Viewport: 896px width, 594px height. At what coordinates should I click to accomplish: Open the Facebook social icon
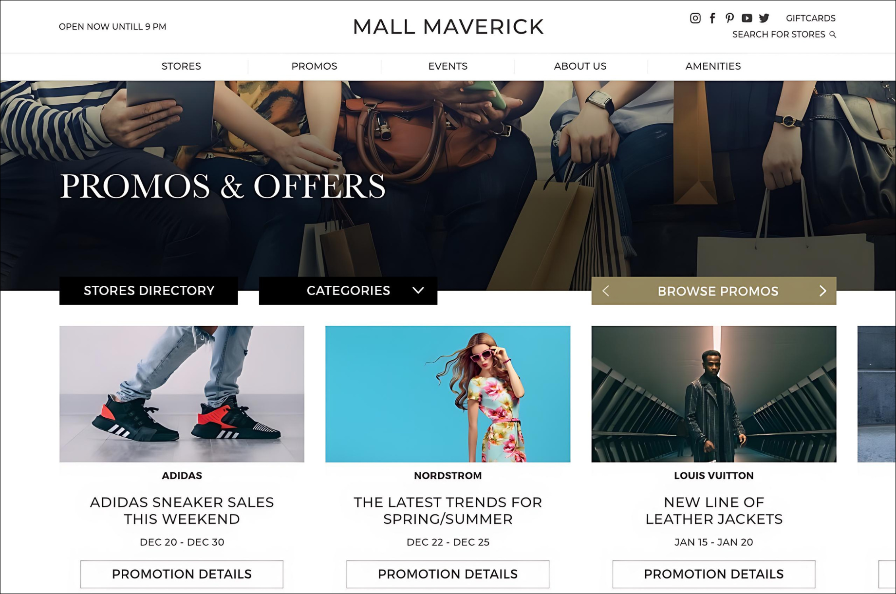712,19
